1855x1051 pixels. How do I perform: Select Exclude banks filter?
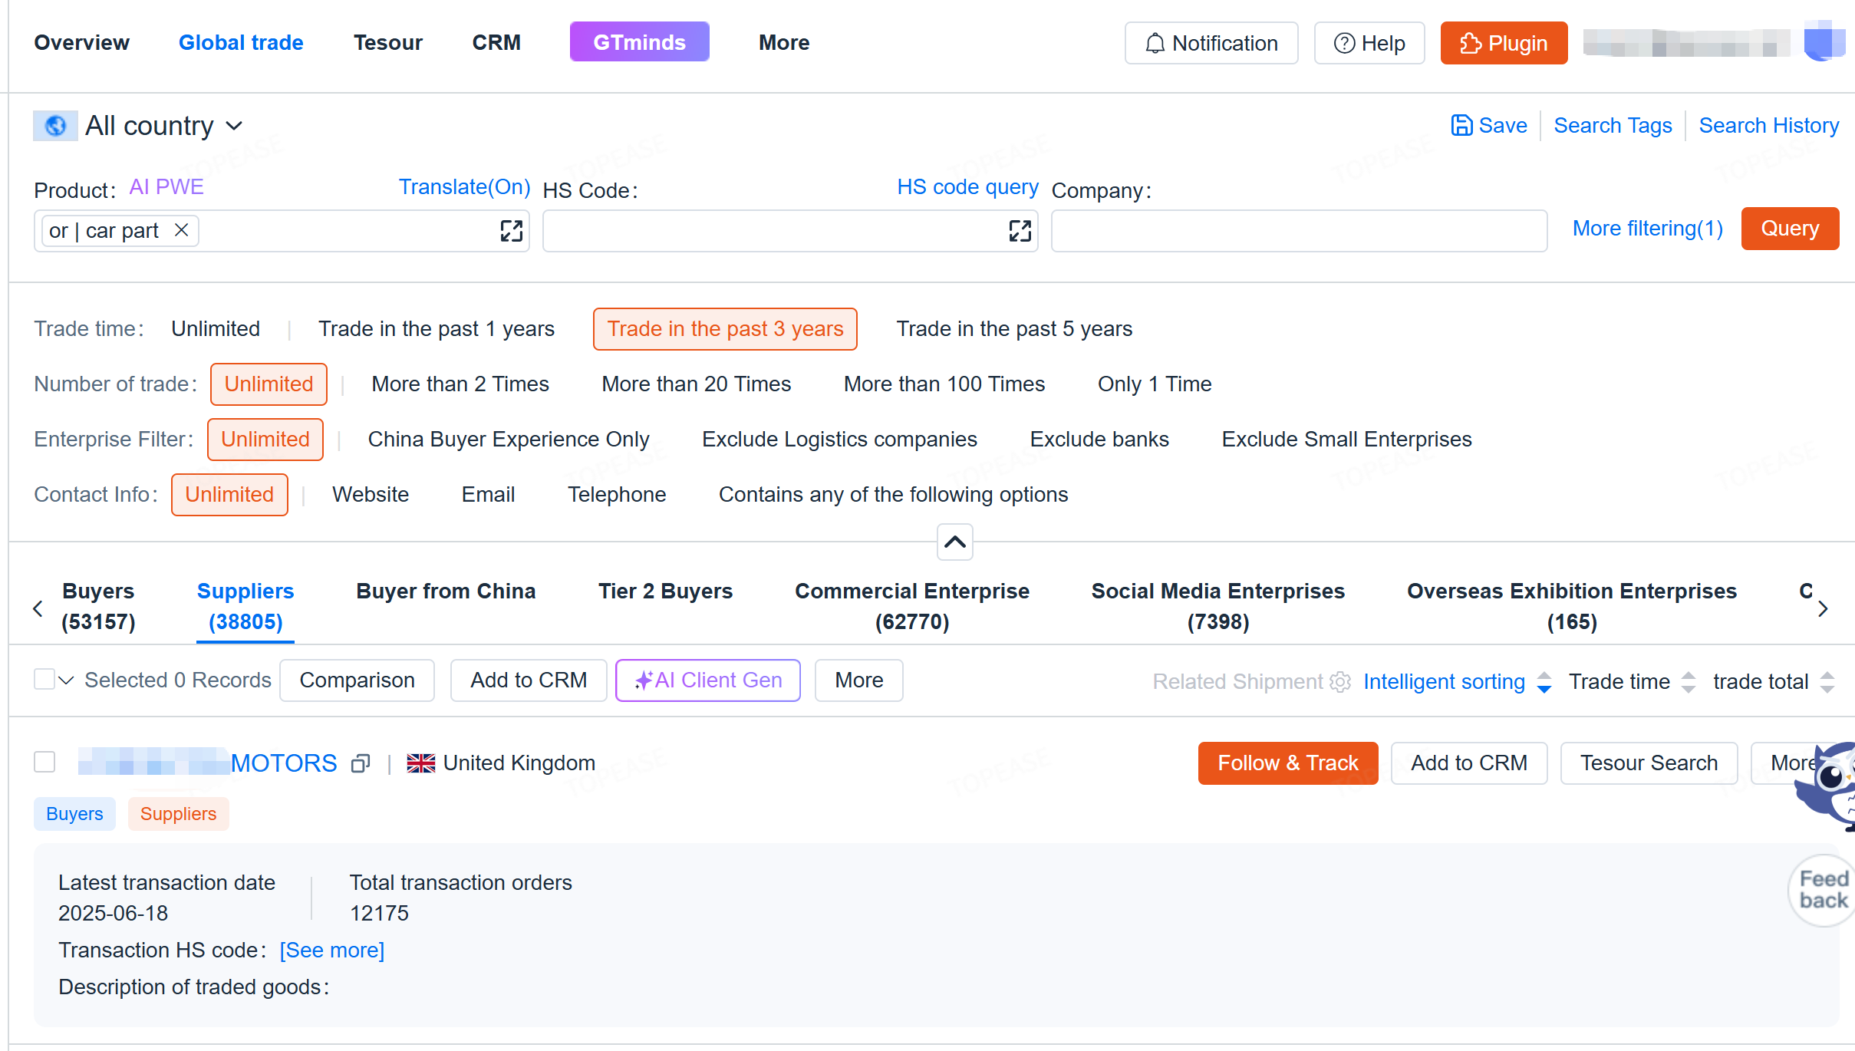click(1099, 439)
